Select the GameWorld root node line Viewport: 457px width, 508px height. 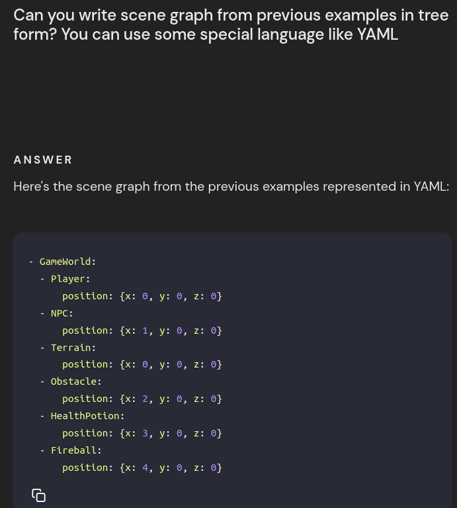[x=62, y=262]
